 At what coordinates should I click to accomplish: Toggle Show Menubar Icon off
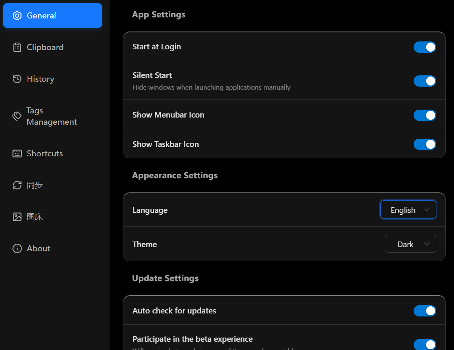point(425,115)
